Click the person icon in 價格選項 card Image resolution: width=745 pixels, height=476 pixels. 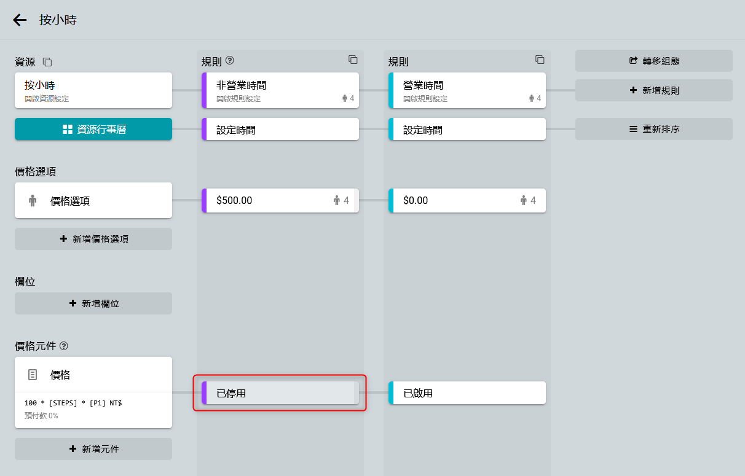(x=33, y=200)
